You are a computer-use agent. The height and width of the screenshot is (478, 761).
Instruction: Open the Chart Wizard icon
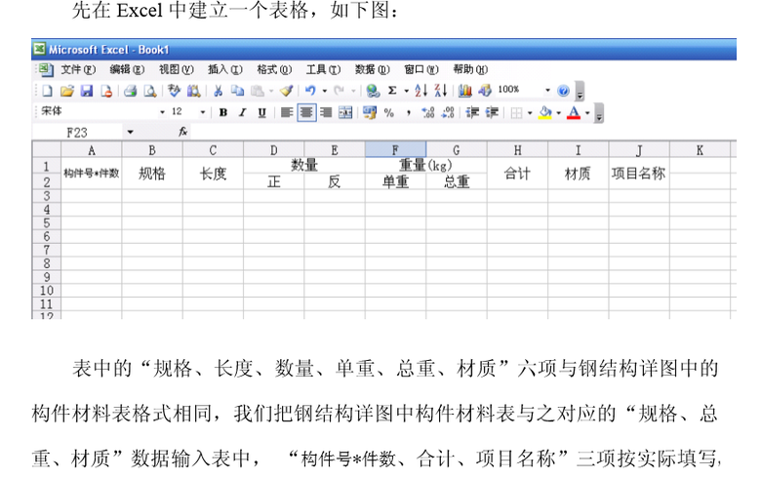[x=464, y=91]
